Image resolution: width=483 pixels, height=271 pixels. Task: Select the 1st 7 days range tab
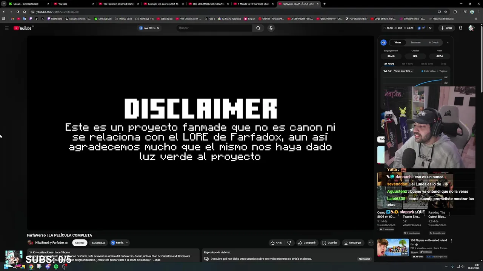tap(407, 64)
